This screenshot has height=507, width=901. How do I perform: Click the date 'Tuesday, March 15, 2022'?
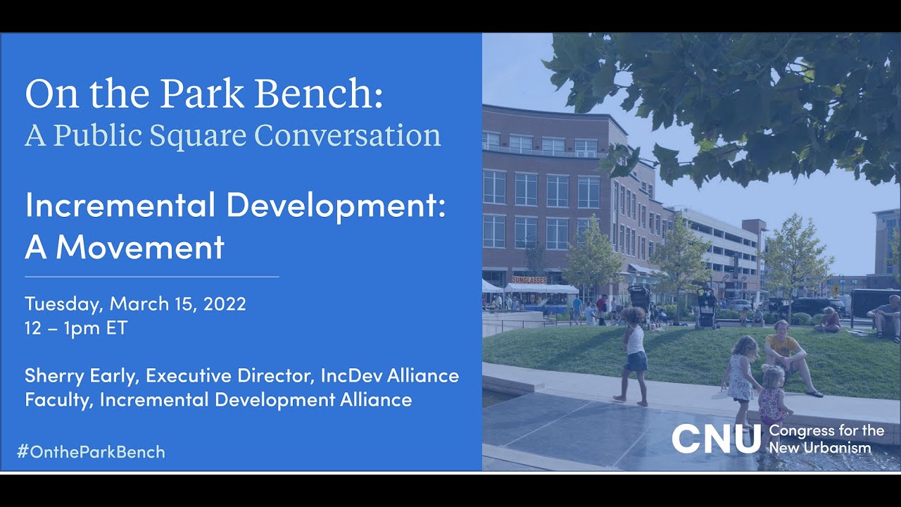click(136, 304)
